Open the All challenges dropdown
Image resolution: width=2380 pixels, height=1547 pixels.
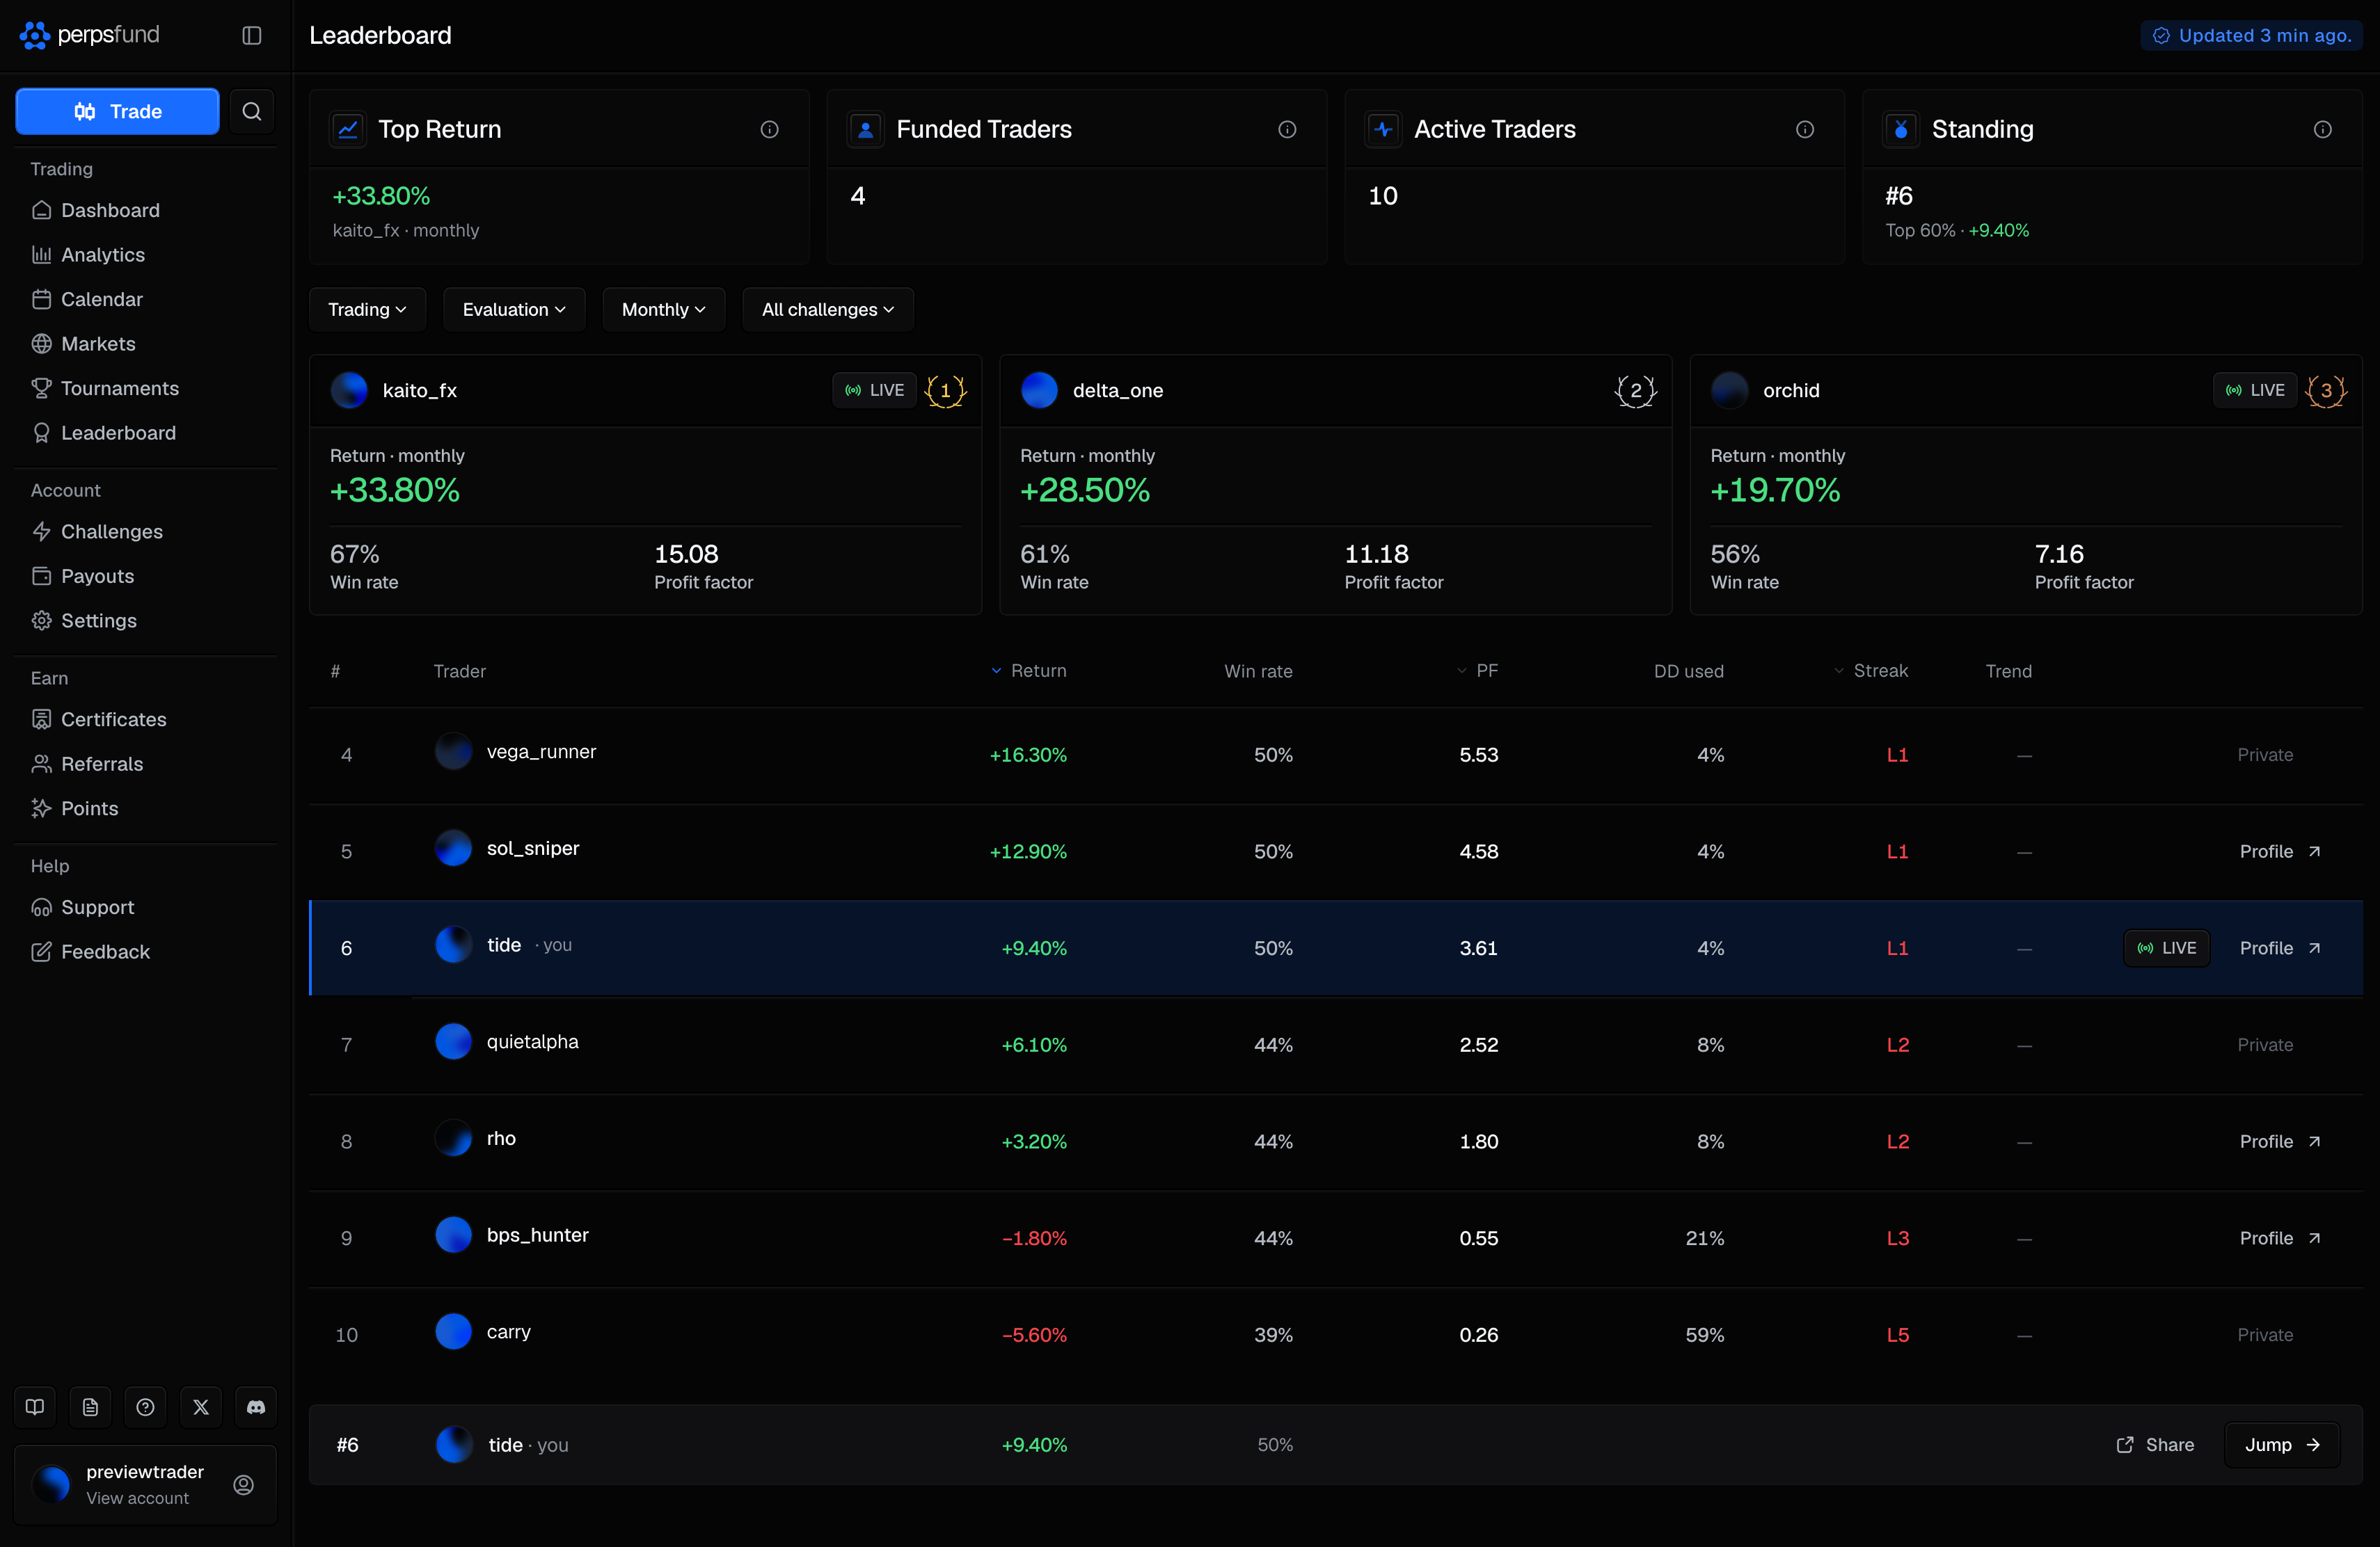tap(828, 310)
